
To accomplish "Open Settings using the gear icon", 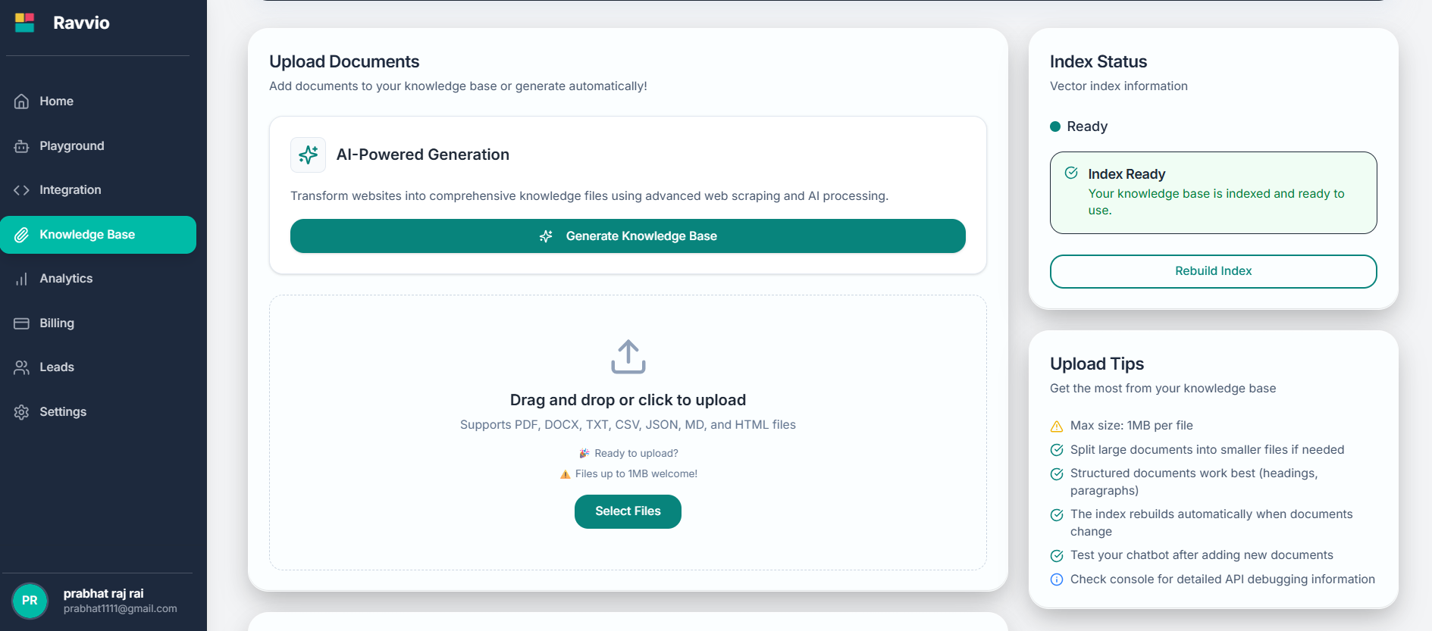I will click(23, 411).
